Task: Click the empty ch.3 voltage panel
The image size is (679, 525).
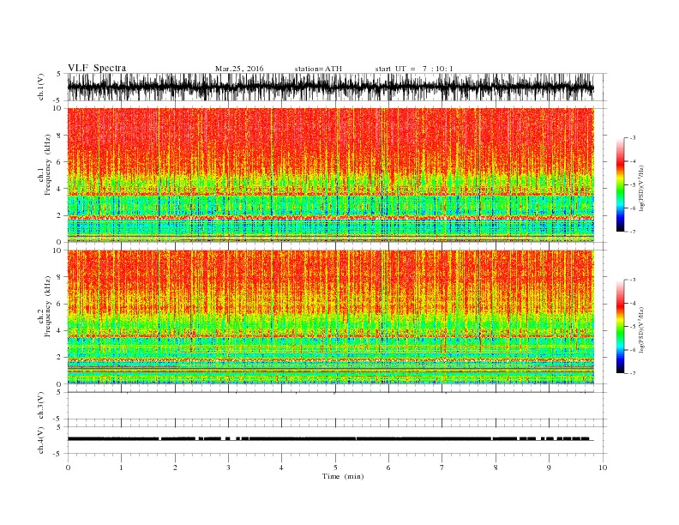Action: pos(336,406)
